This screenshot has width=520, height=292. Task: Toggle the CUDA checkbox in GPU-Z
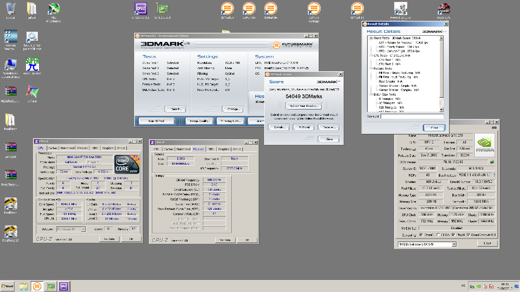click(x=438, y=235)
